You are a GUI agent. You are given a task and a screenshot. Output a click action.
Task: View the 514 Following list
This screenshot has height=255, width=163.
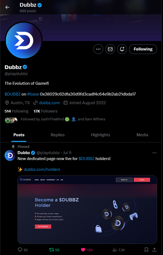coord(16,111)
